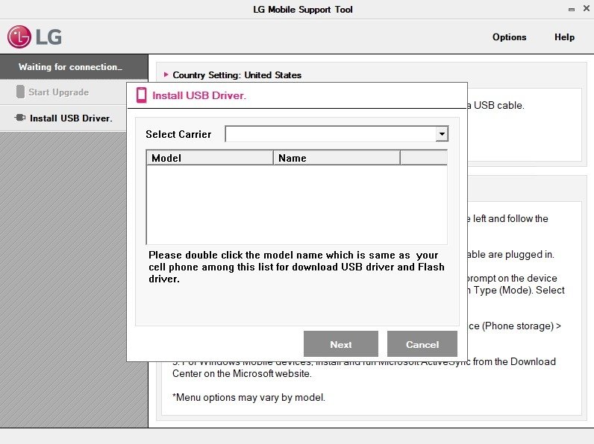Click the grey phone icon beside Start Upgrade
Screen dimensions: 594x444
tap(20, 92)
